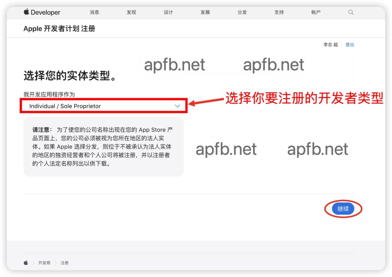Open the 开发商 breadcrumb link
392x277 pixels.
(44, 263)
